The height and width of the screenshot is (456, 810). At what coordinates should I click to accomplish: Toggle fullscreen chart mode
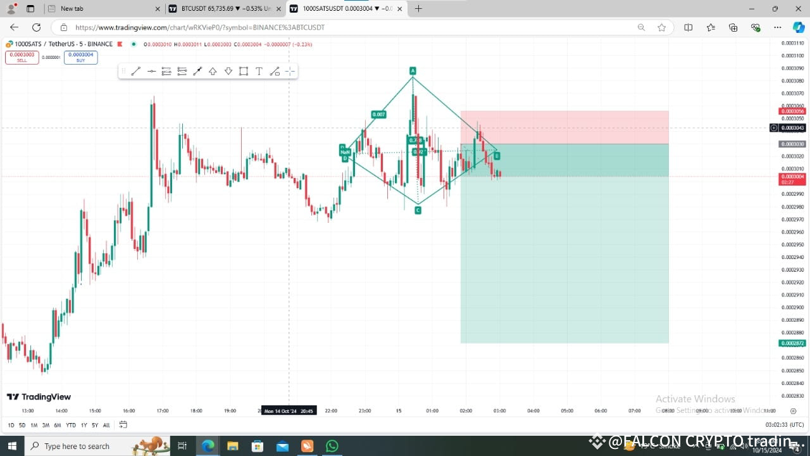(793, 410)
